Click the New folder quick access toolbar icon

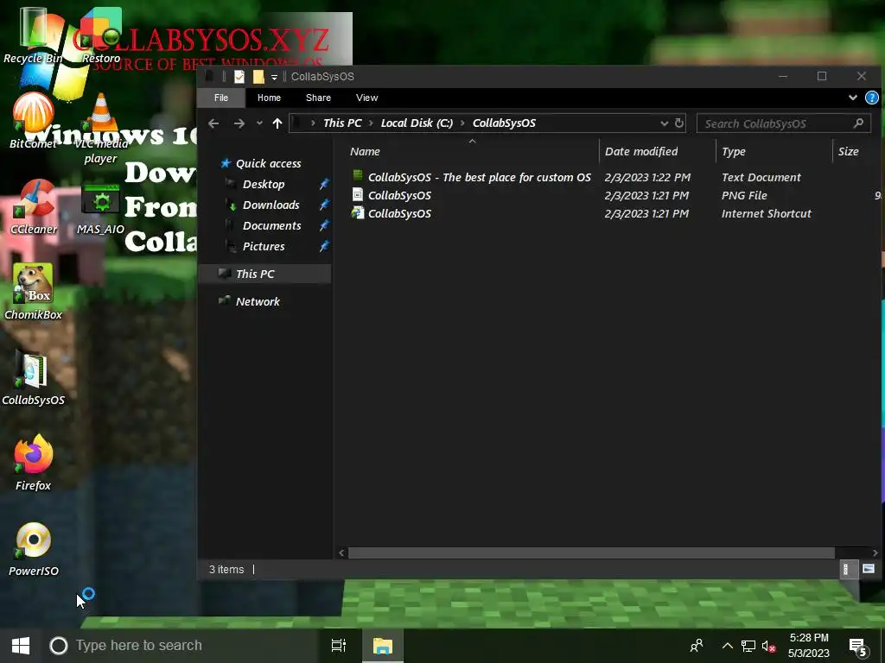click(258, 77)
